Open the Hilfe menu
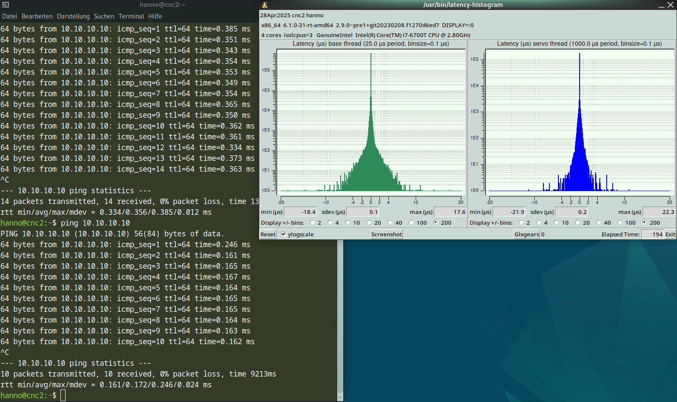The width and height of the screenshot is (677, 402). [x=155, y=16]
